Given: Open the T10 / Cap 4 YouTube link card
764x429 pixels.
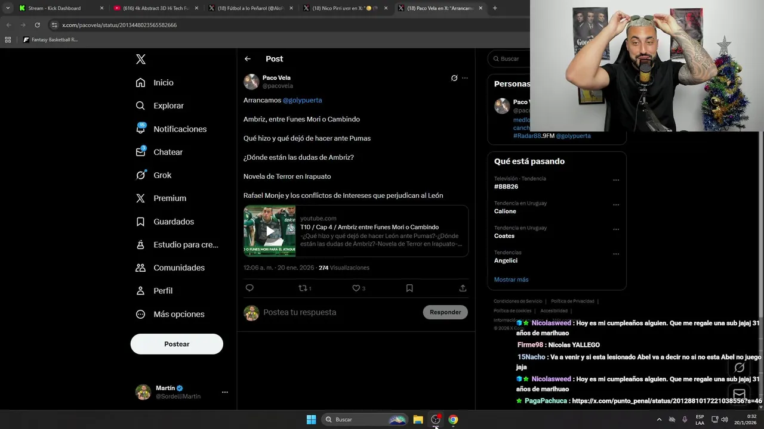Looking at the screenshot, I should click(356, 231).
